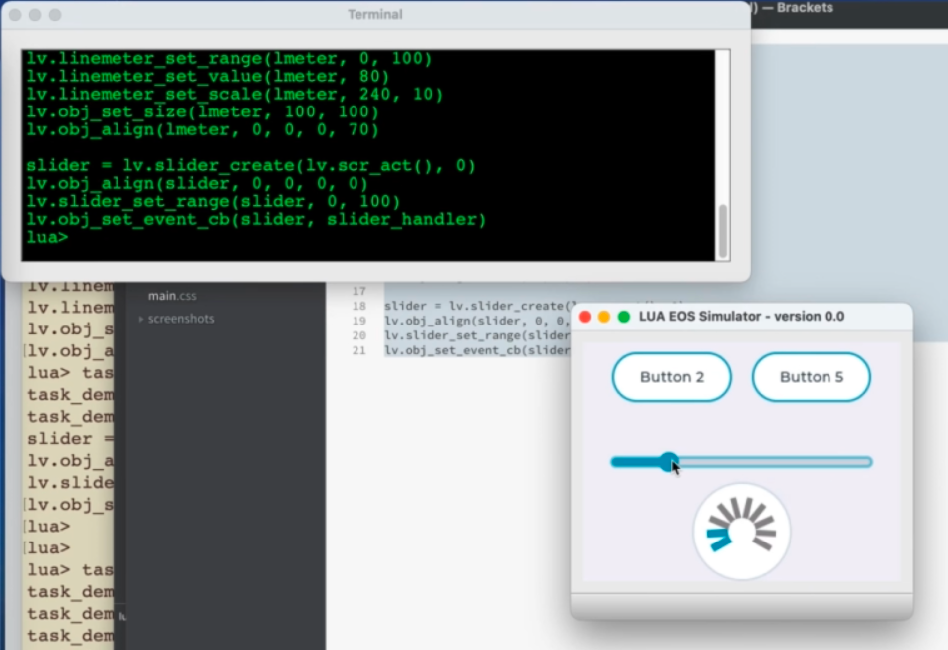948x650 pixels.
Task: Click the Terminal window scrollbar thumb
Action: pyautogui.click(x=723, y=231)
